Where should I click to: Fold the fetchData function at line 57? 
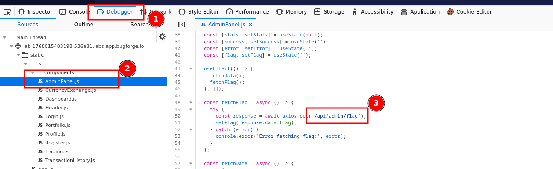pos(191,163)
